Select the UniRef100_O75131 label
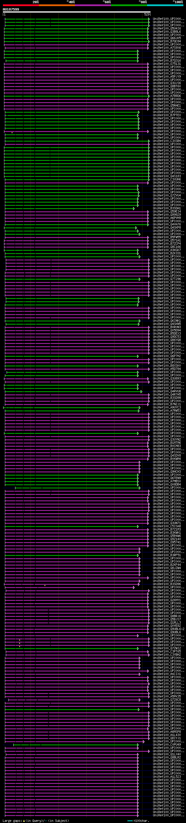The image size is (186, 823). point(167,64)
